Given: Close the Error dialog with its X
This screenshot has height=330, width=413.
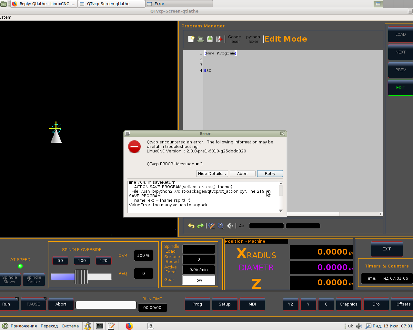Looking at the screenshot, I should point(283,133).
